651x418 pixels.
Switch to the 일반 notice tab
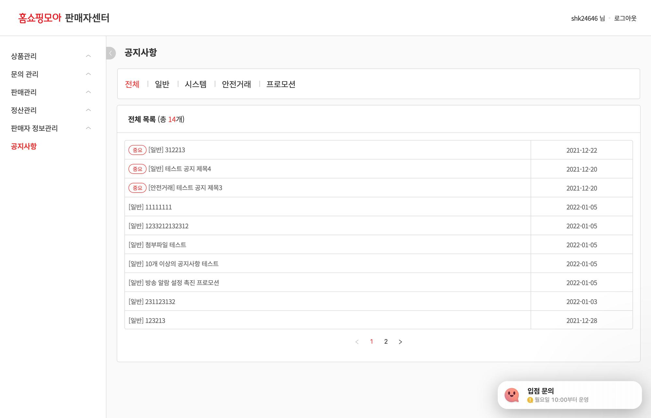[162, 84]
